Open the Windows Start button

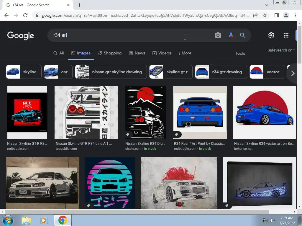pos(8,220)
